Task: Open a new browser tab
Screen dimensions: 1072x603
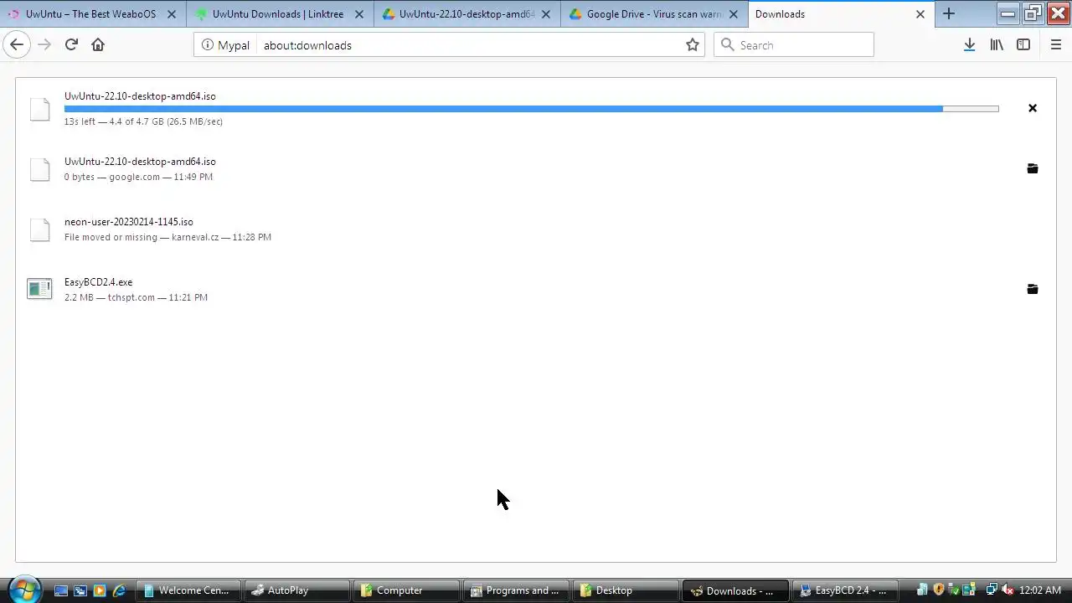Action: pyautogui.click(x=949, y=13)
